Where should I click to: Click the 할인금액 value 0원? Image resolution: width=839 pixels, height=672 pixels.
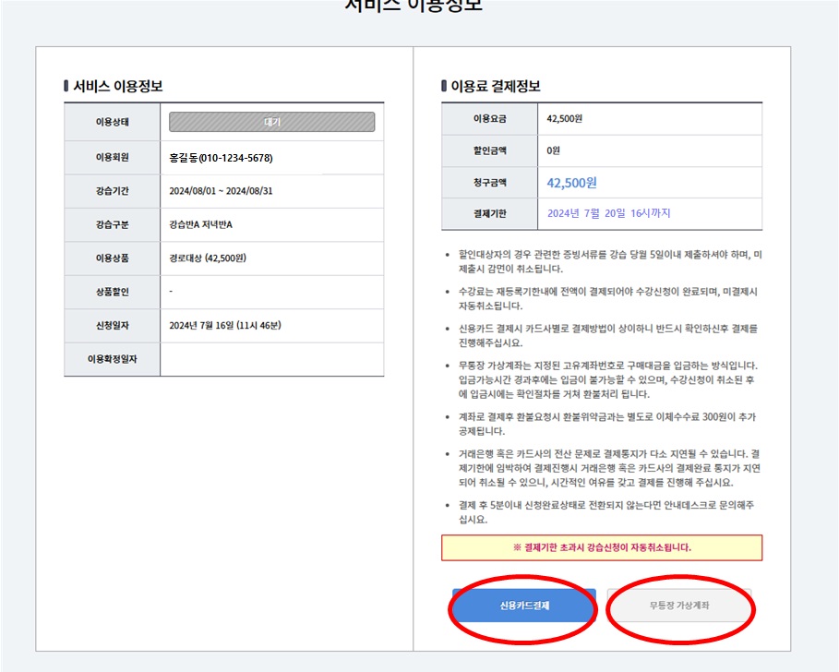click(x=553, y=150)
